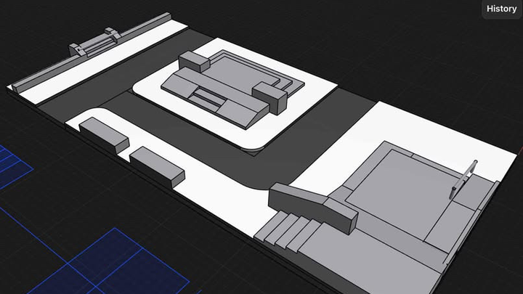The height and width of the screenshot is (294, 523).
Task: Click the thin vertical post on the right platform
Action: coord(465,178)
